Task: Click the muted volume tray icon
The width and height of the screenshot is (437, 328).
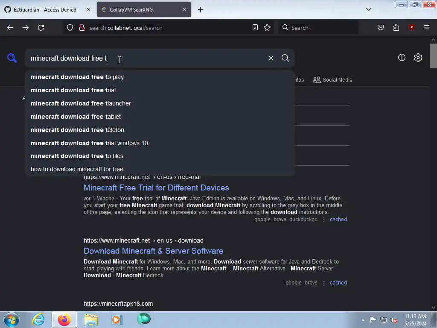Action: pos(394,320)
